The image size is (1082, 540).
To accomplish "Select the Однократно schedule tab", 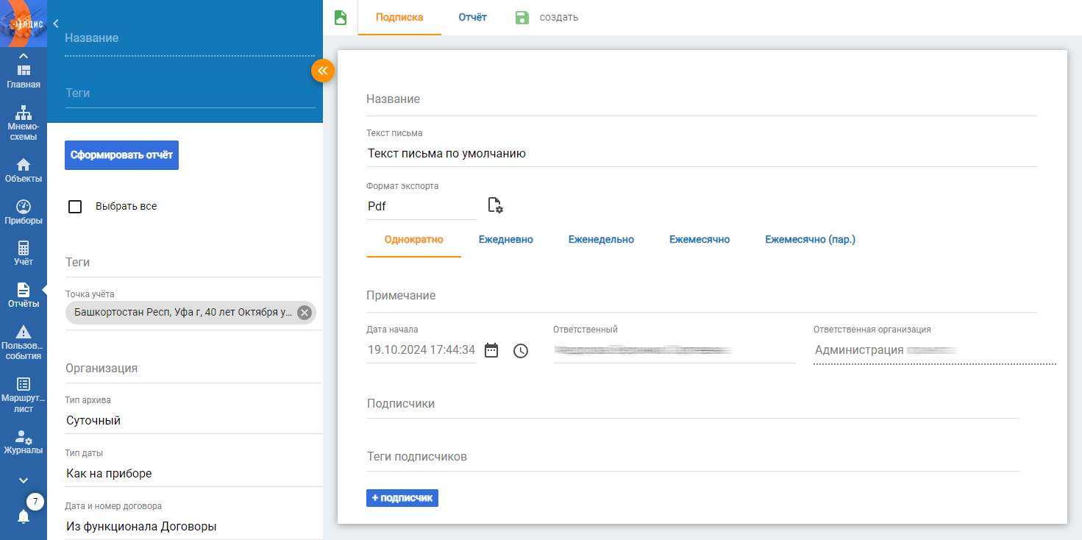I will 414,240.
